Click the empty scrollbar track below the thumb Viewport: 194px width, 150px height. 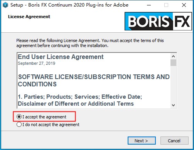(x=173, y=84)
